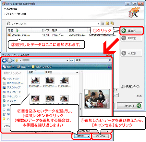Click the search magnifier icon
This screenshot has width=146, height=142.
pos(109,60)
